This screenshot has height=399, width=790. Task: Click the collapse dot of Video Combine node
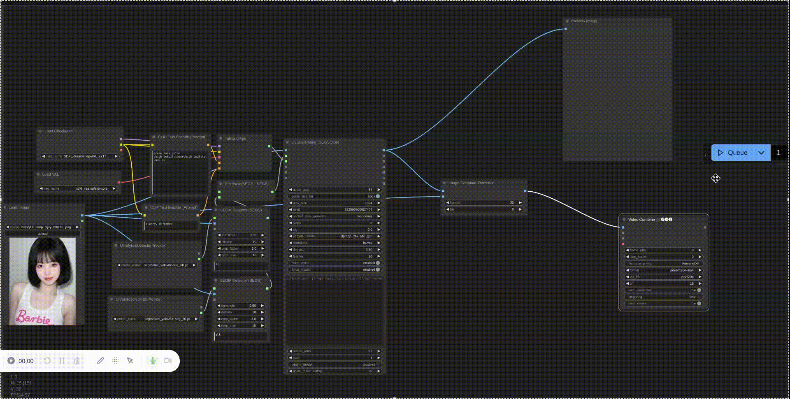click(624, 220)
